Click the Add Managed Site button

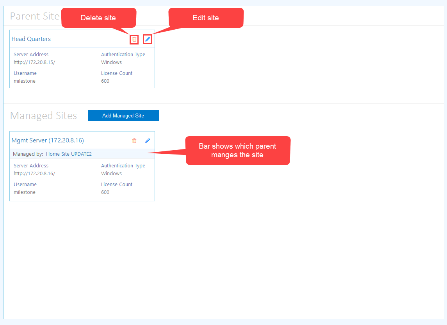click(123, 115)
